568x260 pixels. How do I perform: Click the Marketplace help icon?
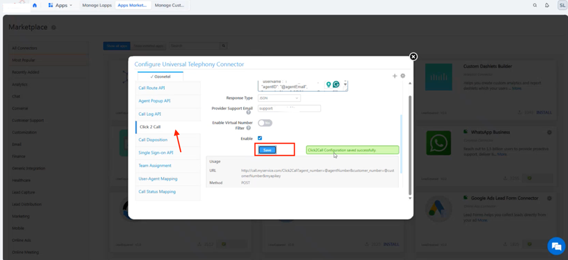click(54, 27)
